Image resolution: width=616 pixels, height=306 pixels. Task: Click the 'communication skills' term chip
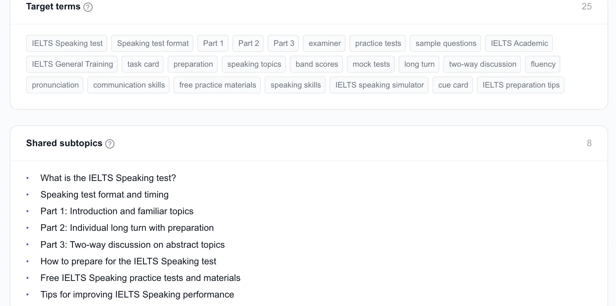[x=129, y=85]
